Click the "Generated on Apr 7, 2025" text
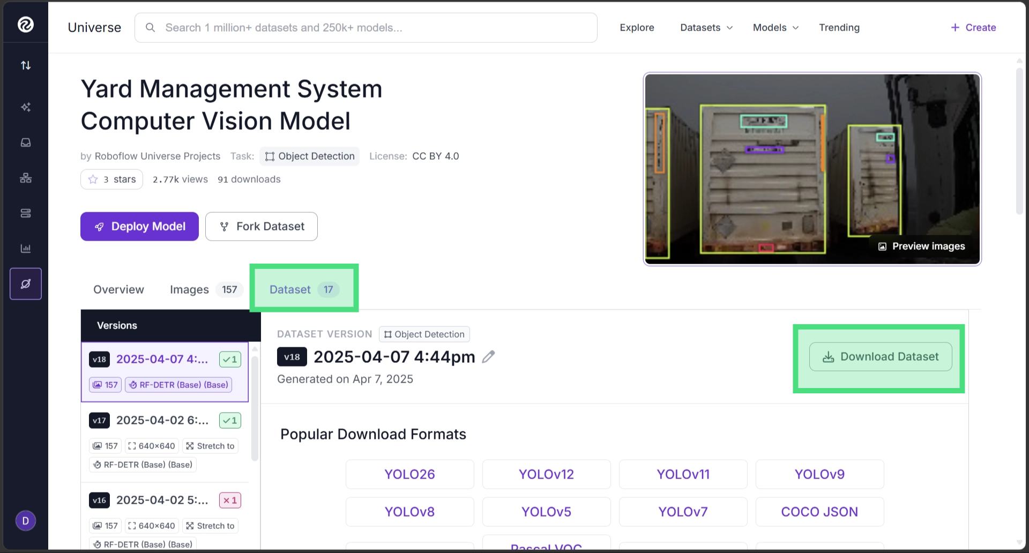 tap(345, 379)
